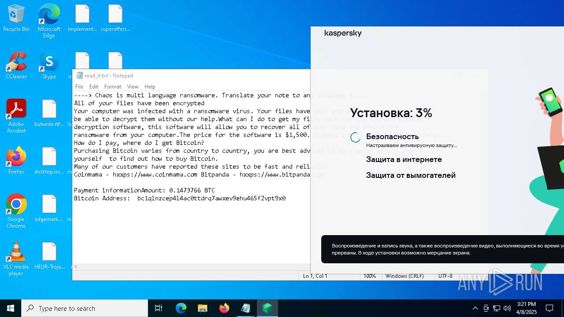This screenshot has height=317, width=564.
Task: Click Notepad horizontal scrollbar left arrow
Action: pos(76,266)
